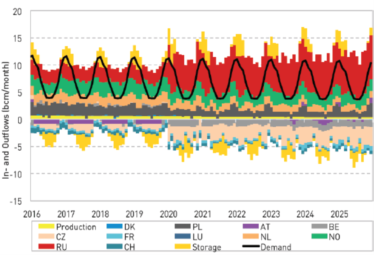Click the "2021" x-axis year label
374x255 pixels.
[203, 214]
